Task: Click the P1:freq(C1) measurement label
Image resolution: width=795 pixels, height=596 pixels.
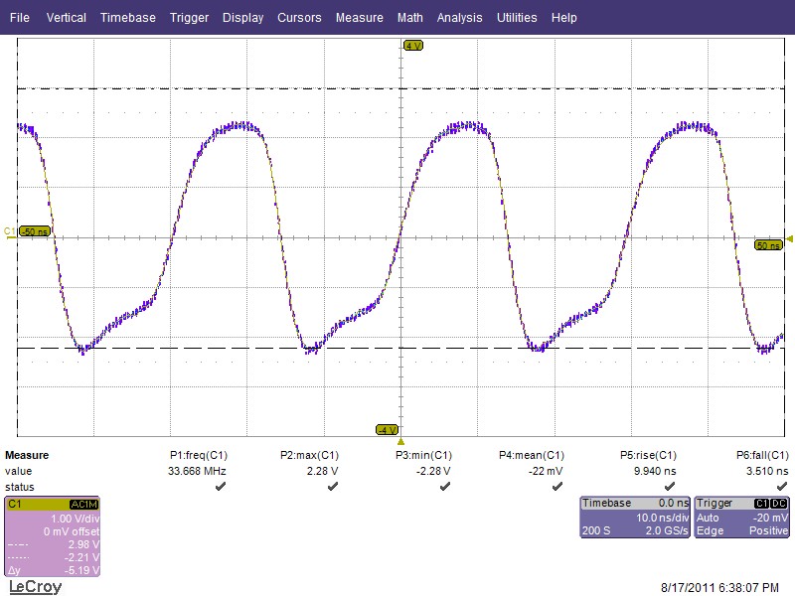Action: (x=199, y=455)
